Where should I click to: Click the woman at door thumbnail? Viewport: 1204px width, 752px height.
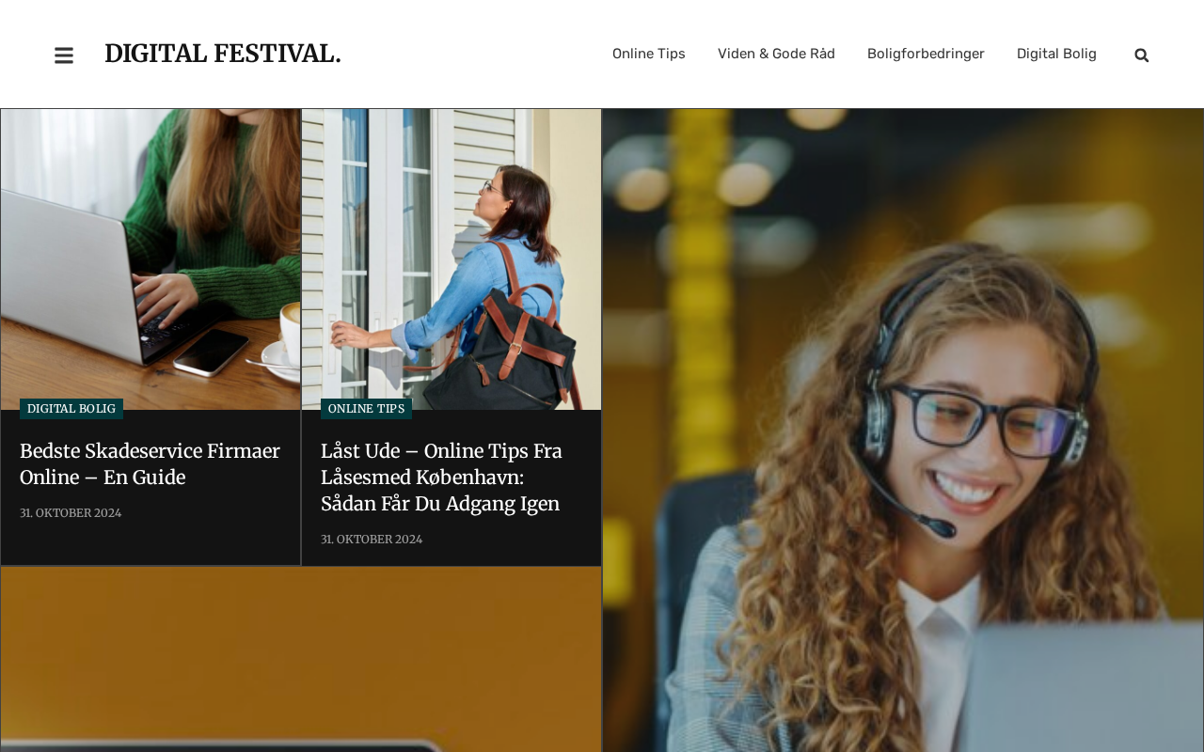pos(451,259)
